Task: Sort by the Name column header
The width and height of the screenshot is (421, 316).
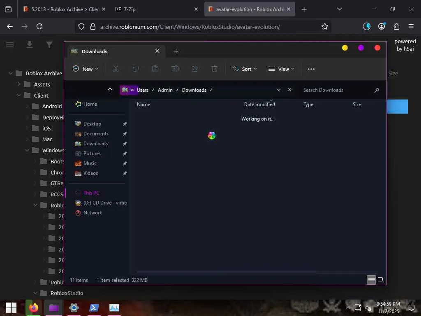Action: pos(143,104)
